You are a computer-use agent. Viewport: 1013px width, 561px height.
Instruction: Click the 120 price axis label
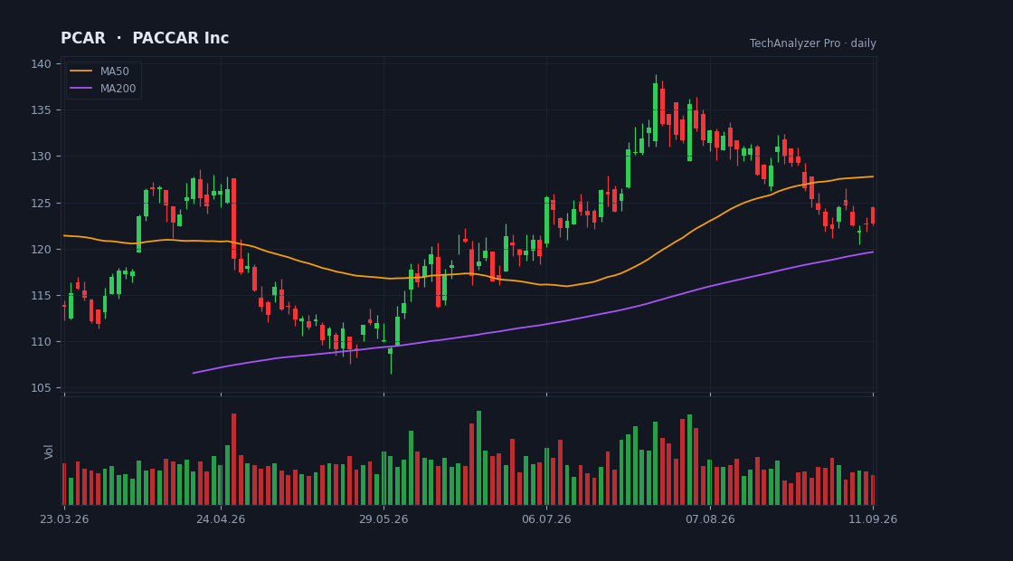(x=41, y=250)
